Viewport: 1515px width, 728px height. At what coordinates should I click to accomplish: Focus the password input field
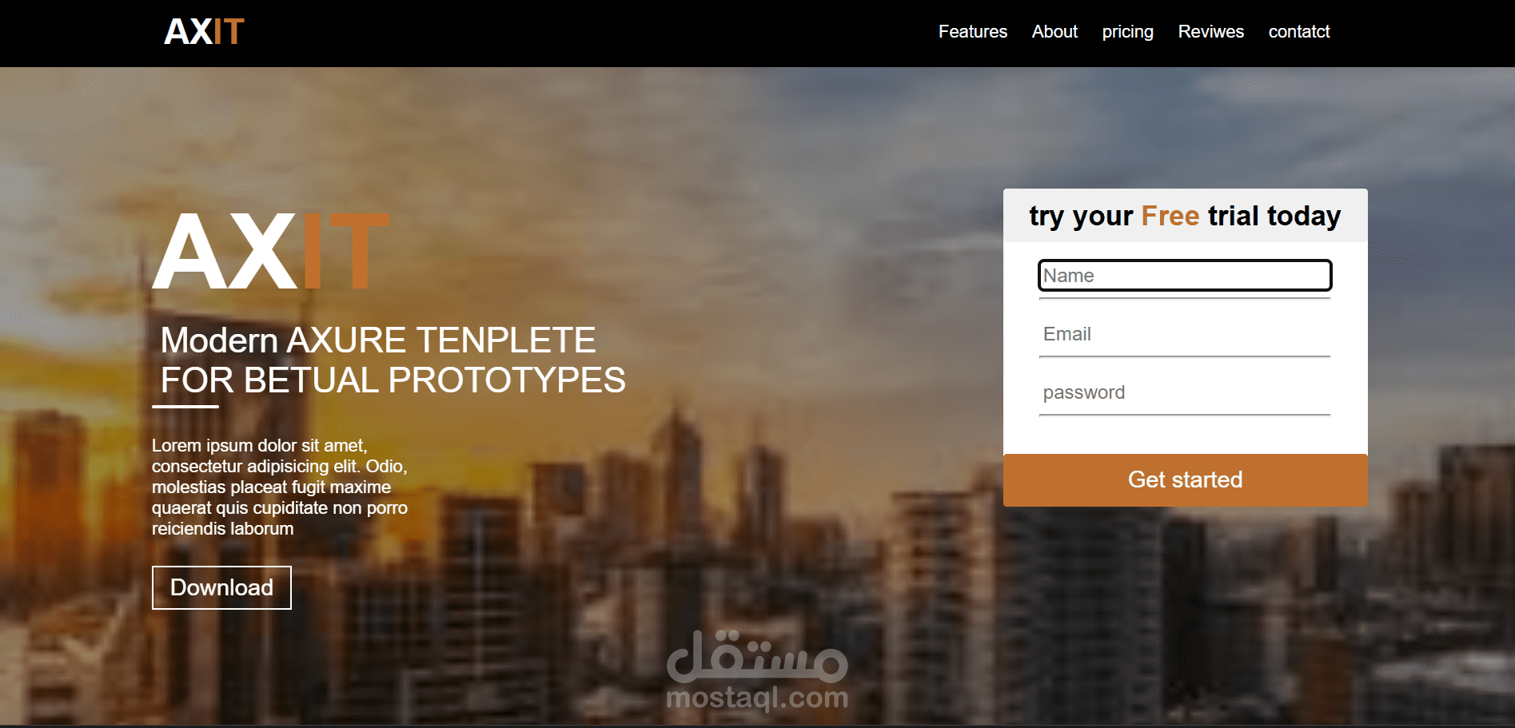click(1185, 392)
